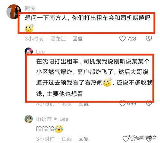Select Lee's Shenyang gas explosion comment text
The height and width of the screenshot is (143, 160).
(94, 78)
